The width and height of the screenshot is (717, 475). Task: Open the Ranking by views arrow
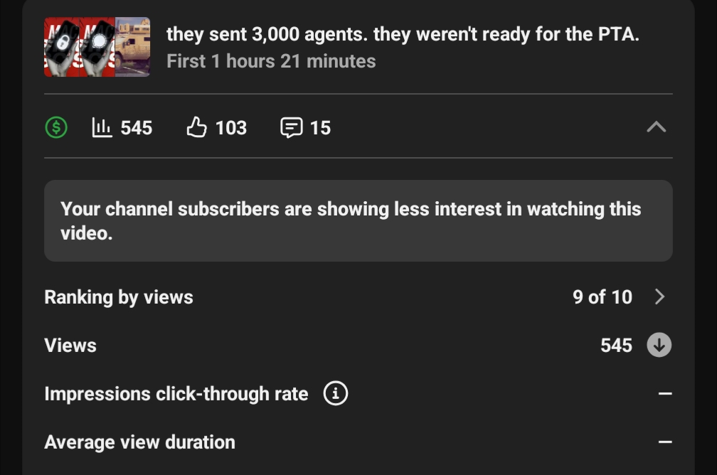[659, 297]
